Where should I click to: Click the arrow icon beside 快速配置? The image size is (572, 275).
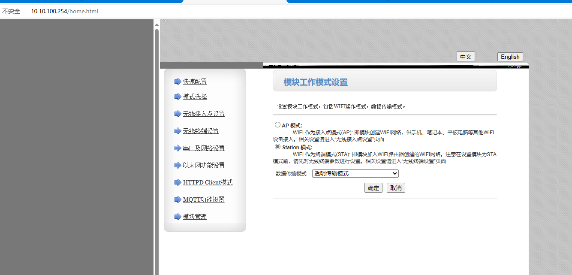pos(178,82)
